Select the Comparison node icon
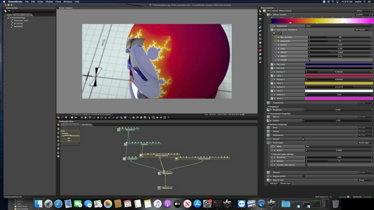 coord(124,159)
